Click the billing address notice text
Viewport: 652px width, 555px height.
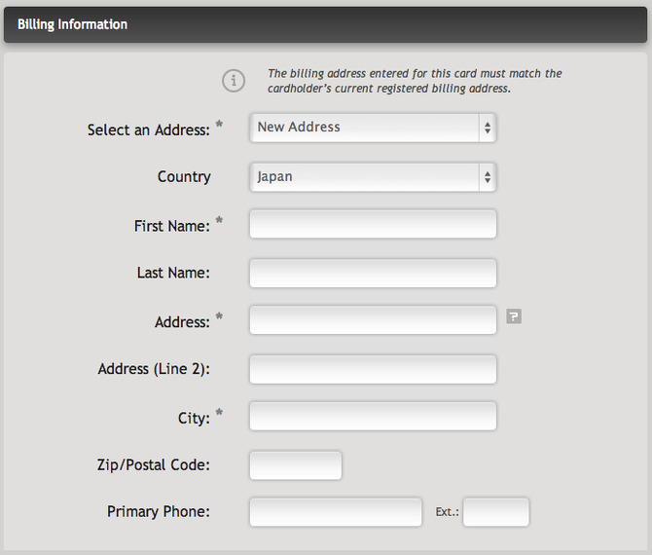pyautogui.click(x=415, y=81)
